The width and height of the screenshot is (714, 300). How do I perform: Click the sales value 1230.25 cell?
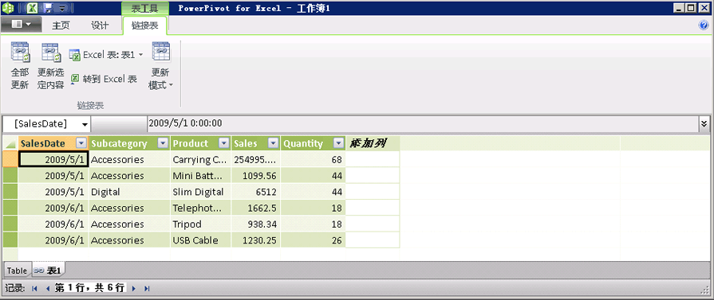[256, 240]
